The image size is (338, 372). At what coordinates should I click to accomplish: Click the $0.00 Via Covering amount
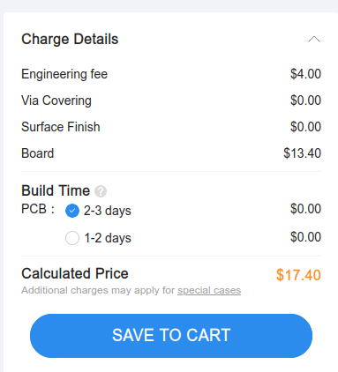pos(305,100)
